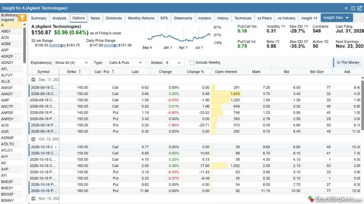Open the Technicals tab
This screenshot has height=204, width=364.
[243, 18]
